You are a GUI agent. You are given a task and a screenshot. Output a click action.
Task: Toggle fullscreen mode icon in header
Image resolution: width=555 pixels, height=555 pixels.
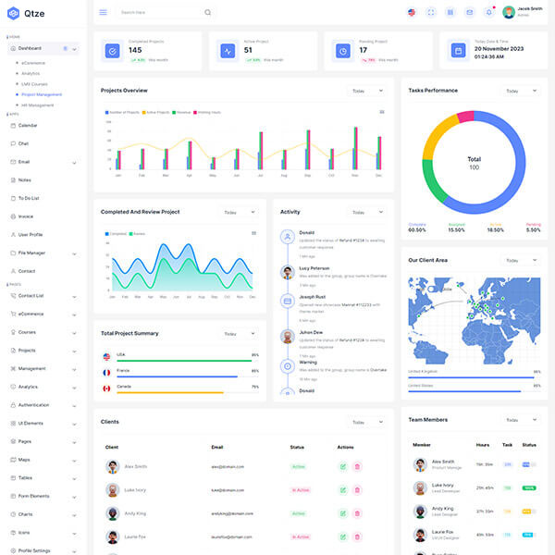(x=431, y=12)
